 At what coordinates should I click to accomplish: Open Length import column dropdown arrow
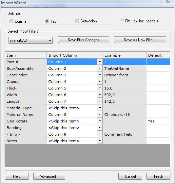point(100,101)
